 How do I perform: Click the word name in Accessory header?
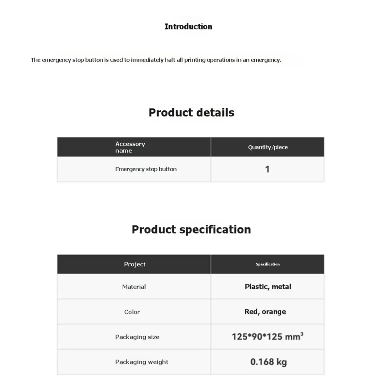[x=124, y=151]
